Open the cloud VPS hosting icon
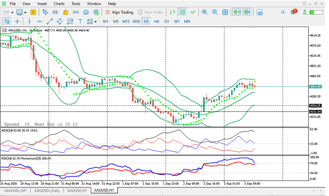 tap(86, 13)
